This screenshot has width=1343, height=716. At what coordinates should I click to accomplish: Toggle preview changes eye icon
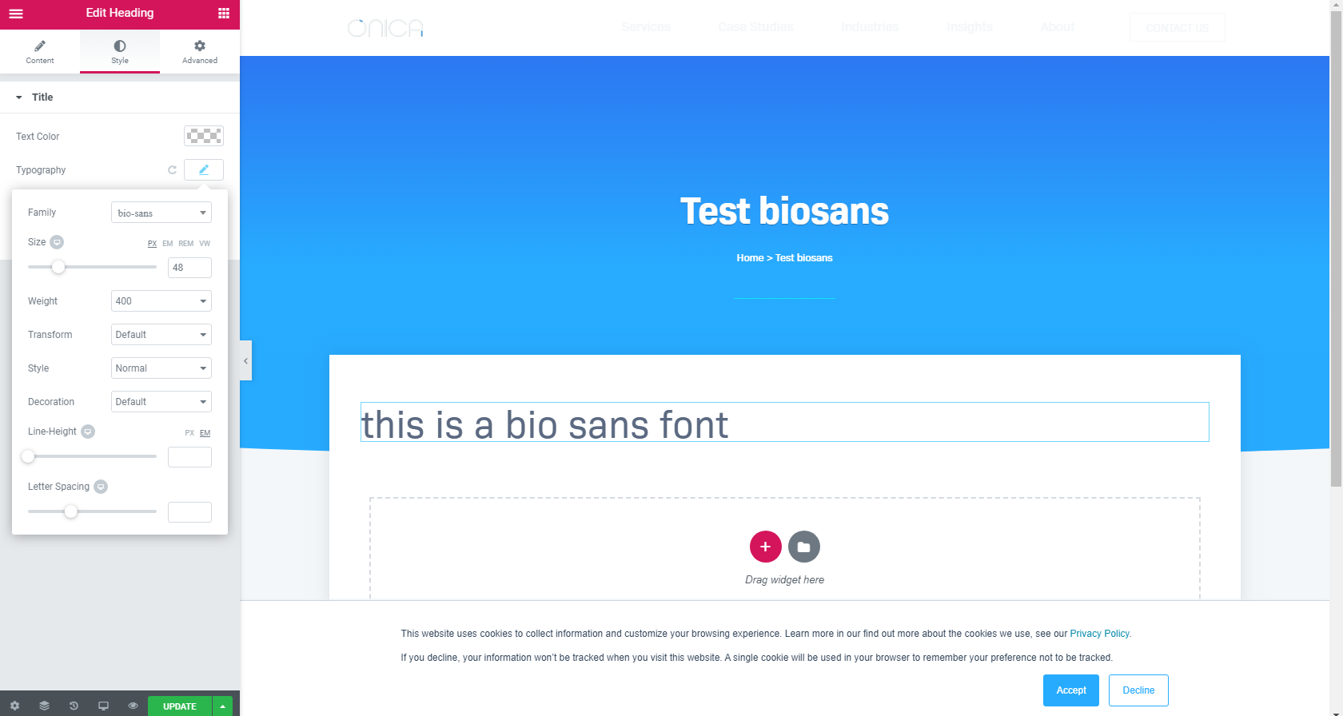133,706
